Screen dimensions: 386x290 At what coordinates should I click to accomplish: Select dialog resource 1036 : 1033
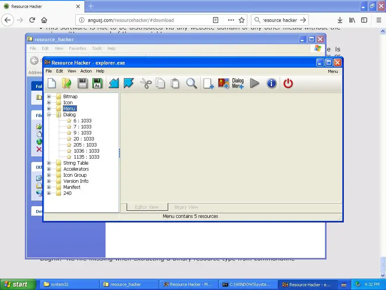86,151
